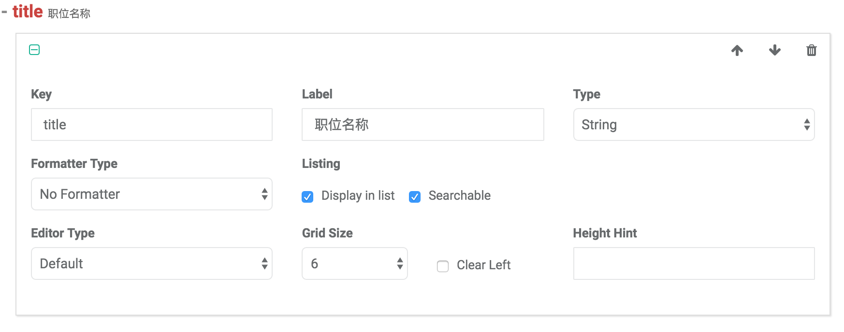
Task: Click the 职位名称 text beside the title heading
Action: 69,14
